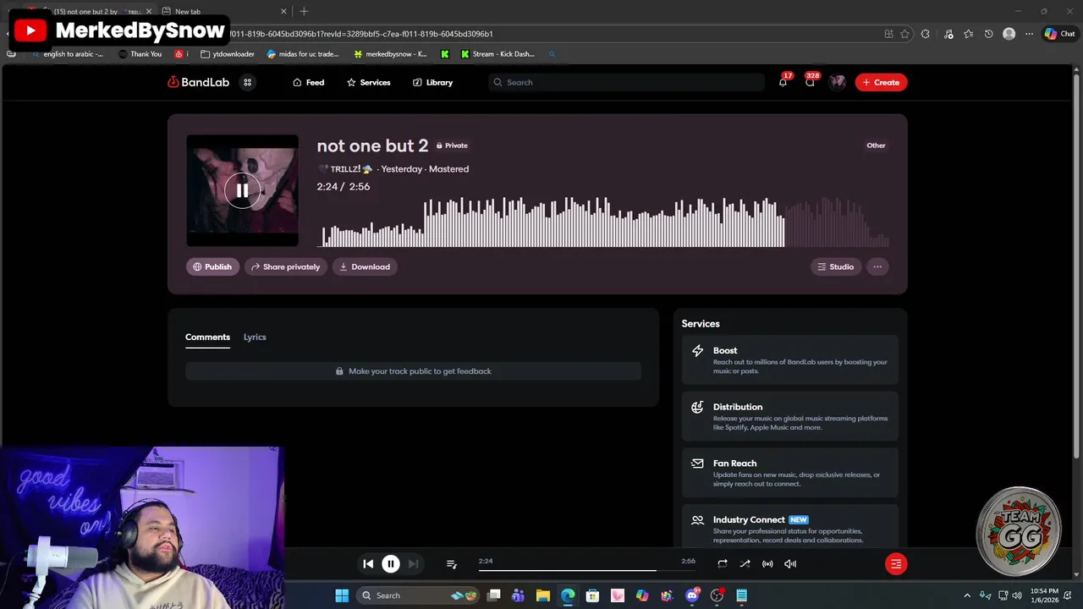Skip to next track in player bar
1083x609 pixels.
pyautogui.click(x=413, y=563)
